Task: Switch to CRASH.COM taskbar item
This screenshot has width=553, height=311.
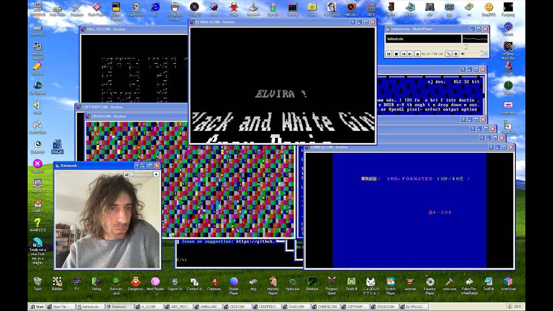Action: pos(384,307)
